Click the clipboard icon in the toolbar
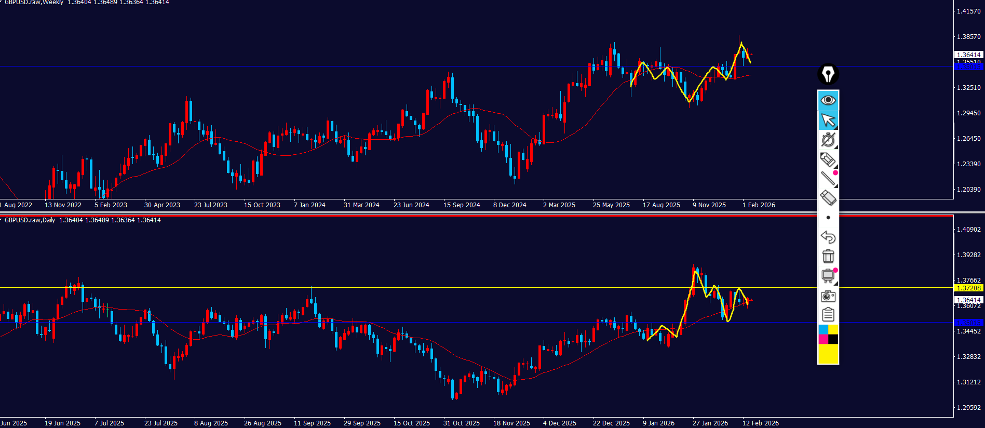Viewport: 985px width, 428px height. pyautogui.click(x=828, y=315)
